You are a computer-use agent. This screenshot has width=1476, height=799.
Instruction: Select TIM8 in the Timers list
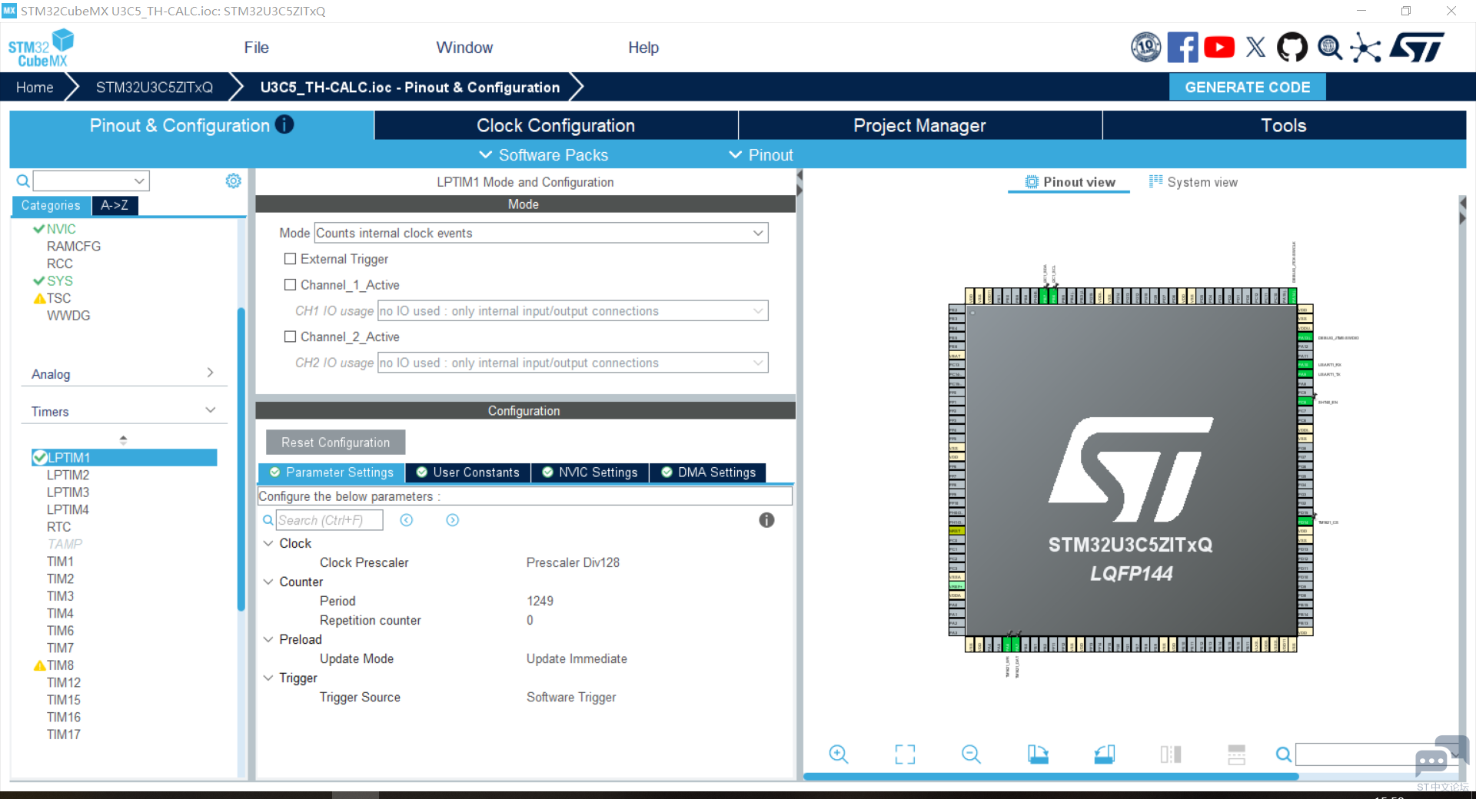click(60, 665)
